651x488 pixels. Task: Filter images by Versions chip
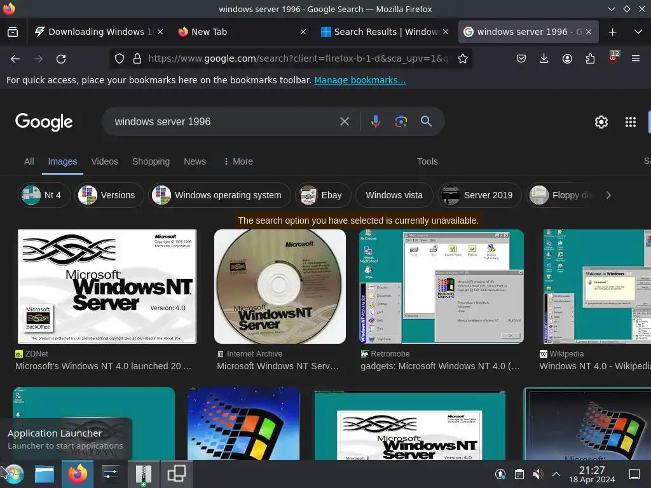pos(109,195)
